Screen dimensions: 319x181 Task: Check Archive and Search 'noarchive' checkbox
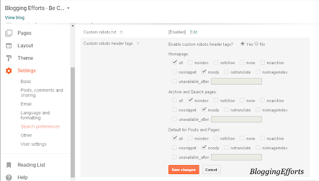[x=263, y=100]
